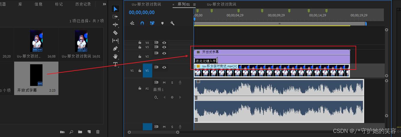Click the caption block 在此处键入字
401x137 pixels.
(x=206, y=61)
